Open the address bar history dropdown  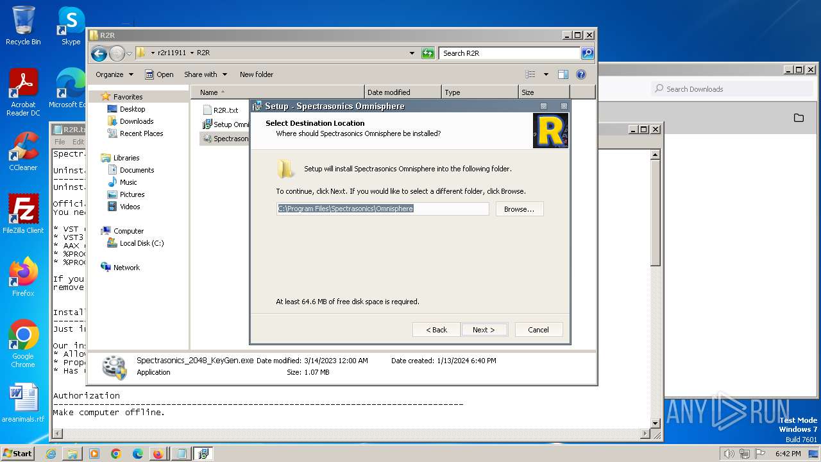(412, 53)
